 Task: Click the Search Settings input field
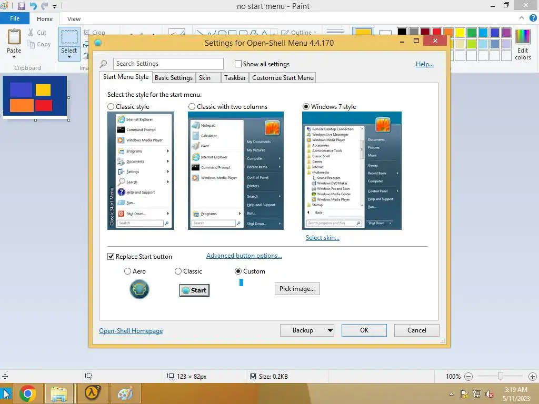tap(168, 64)
